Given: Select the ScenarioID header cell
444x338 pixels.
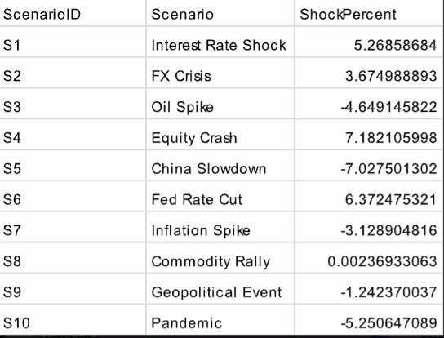Looking at the screenshot, I should point(73,13).
